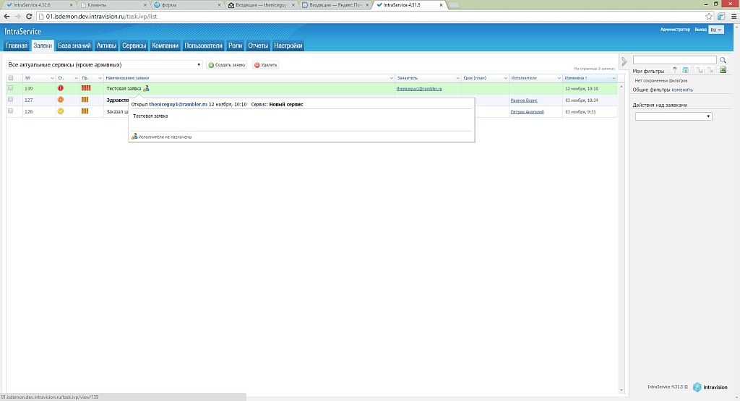Check the checkbox for request 139

point(11,88)
